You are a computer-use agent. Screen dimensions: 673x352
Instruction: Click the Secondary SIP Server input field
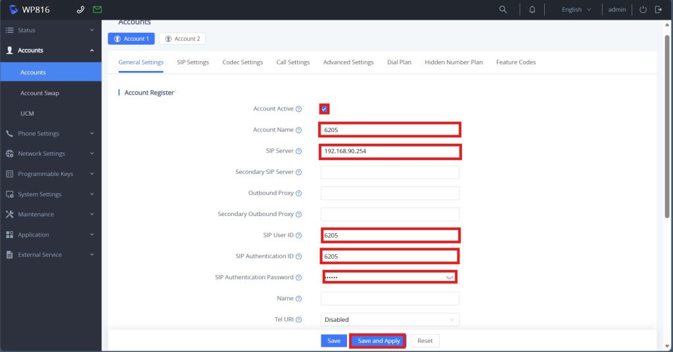[x=390, y=173]
